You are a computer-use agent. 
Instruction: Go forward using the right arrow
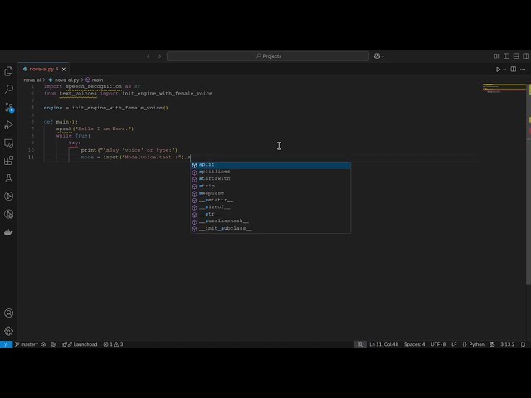158,56
